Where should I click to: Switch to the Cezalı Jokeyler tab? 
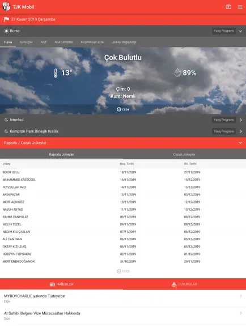184,155
